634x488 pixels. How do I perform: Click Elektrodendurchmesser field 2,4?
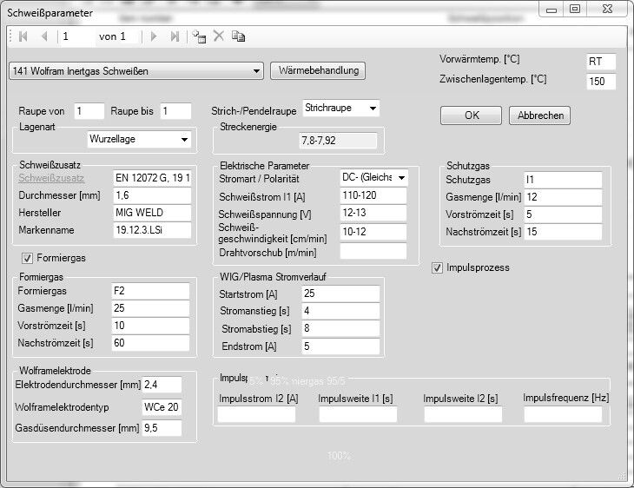coord(162,385)
